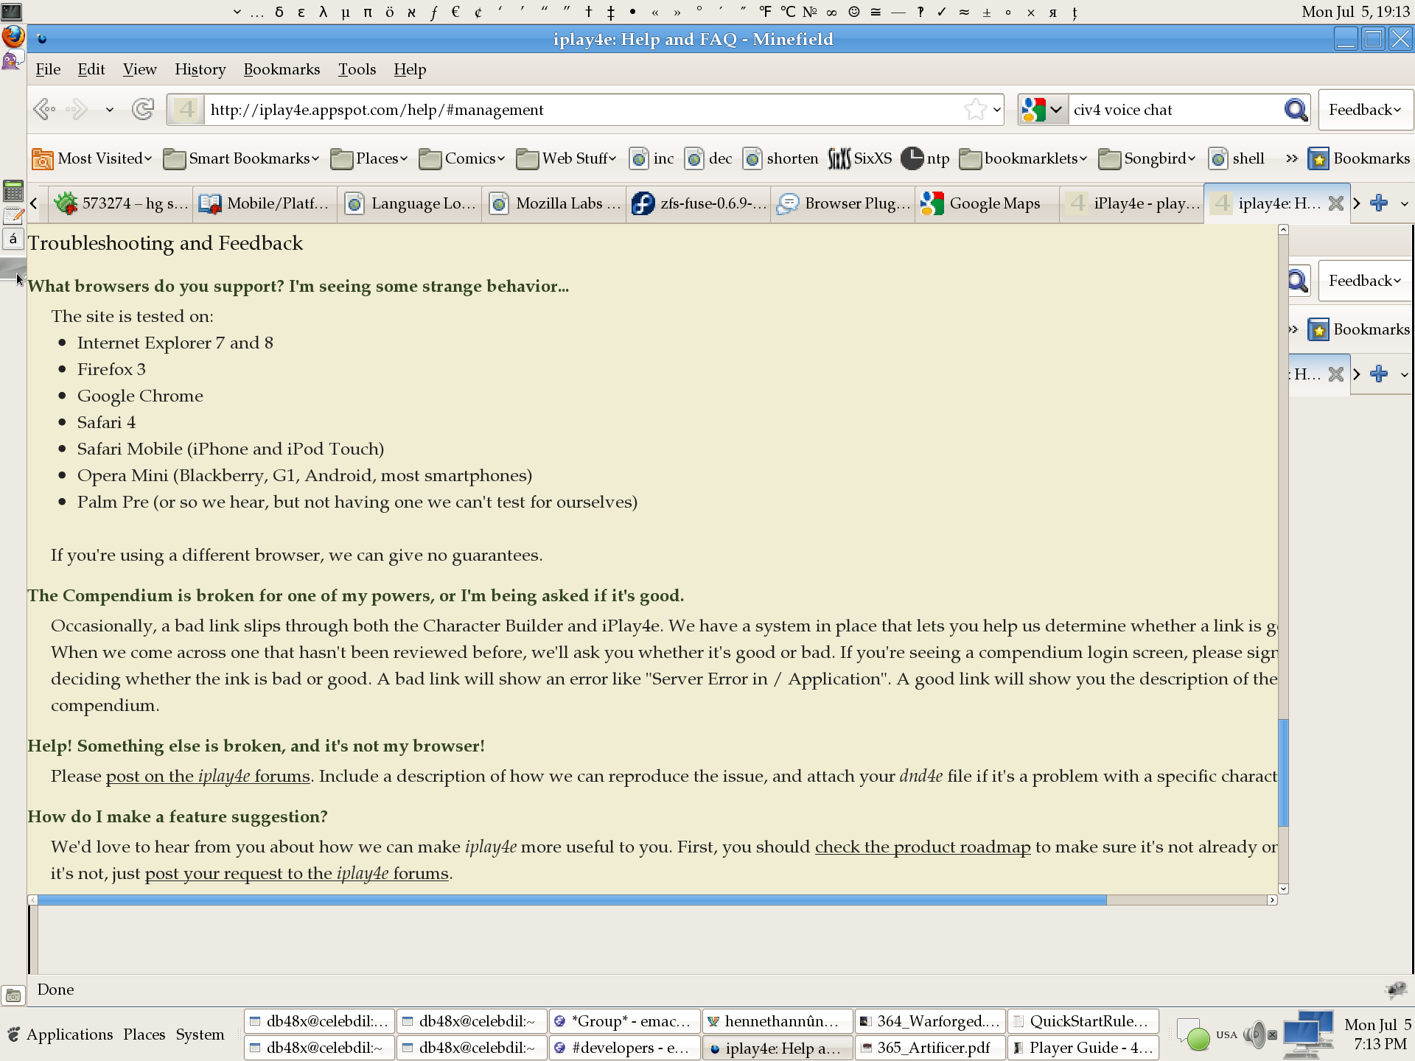The image size is (1415, 1061).
Task: Open the Feedback dropdown button in the navigation toolbar
Action: (1365, 110)
